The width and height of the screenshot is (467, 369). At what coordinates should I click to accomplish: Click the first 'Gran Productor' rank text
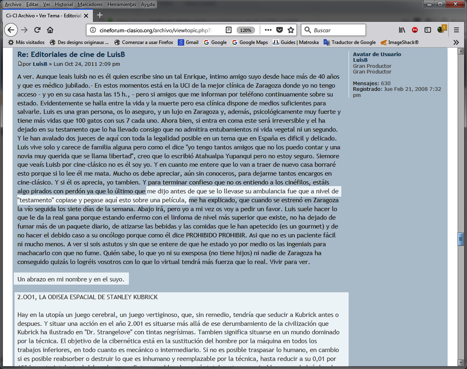(x=372, y=66)
